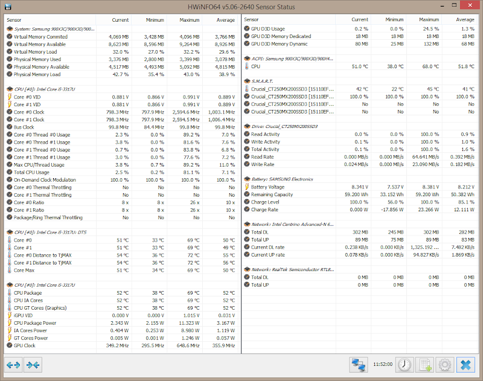This screenshot has width=483, height=381.
Task: Open the network remote monitoring computers icon
Action: pyautogui.click(x=359, y=365)
